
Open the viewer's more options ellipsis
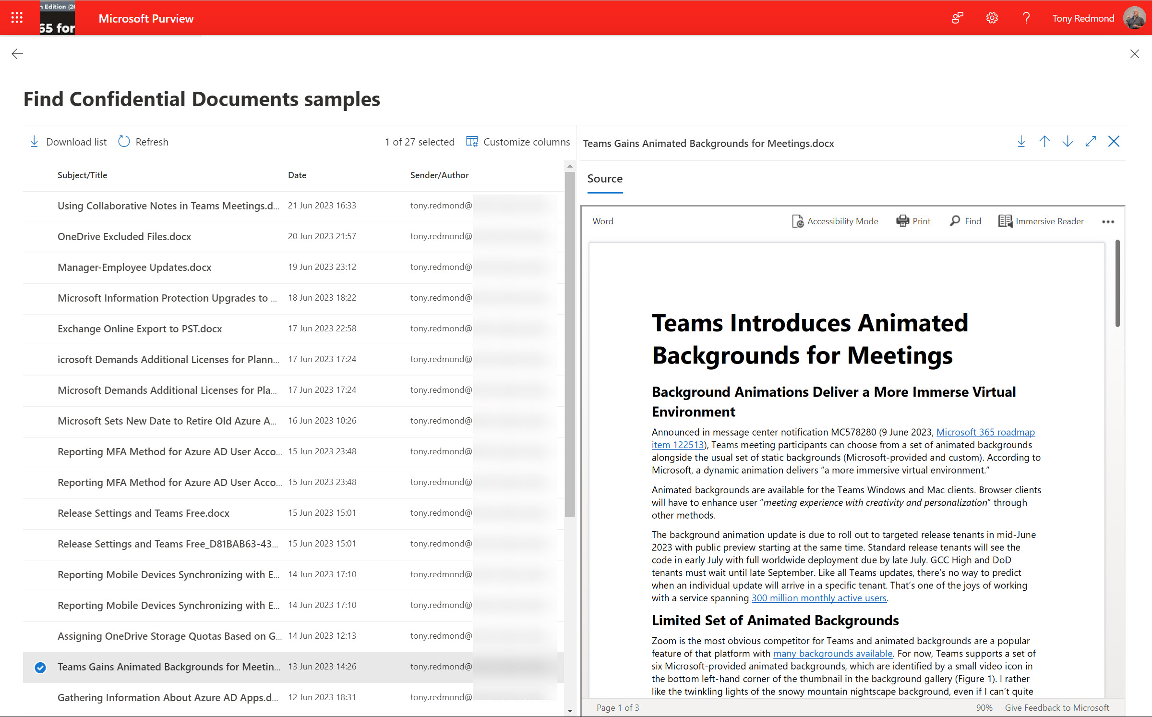(1108, 221)
